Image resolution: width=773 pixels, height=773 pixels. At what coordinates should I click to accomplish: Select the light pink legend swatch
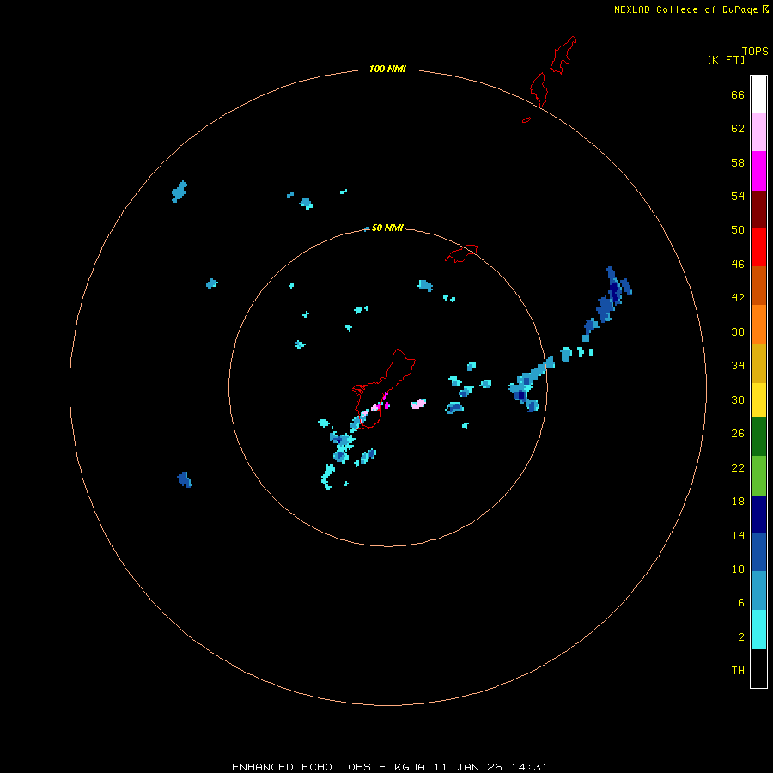[758, 131]
